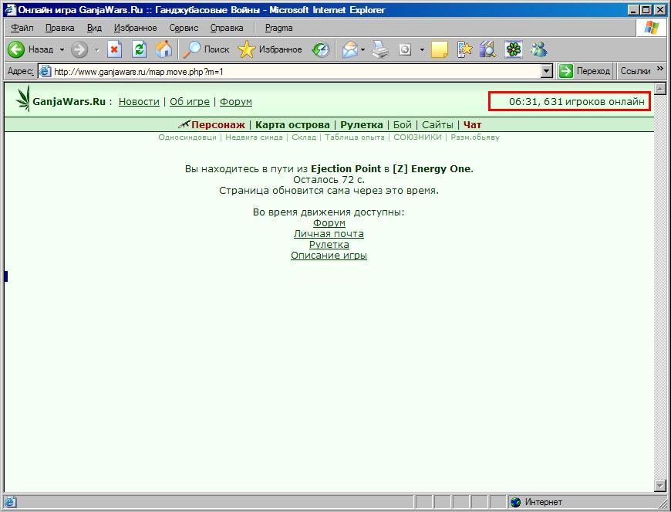
Task: Click the GanjaWars.Ru leaf logo
Action: coord(23,99)
